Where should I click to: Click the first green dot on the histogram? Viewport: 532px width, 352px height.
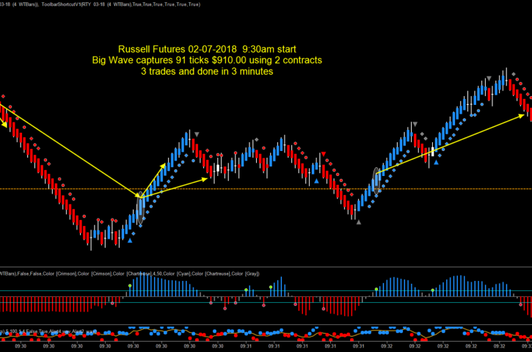coord(130,285)
